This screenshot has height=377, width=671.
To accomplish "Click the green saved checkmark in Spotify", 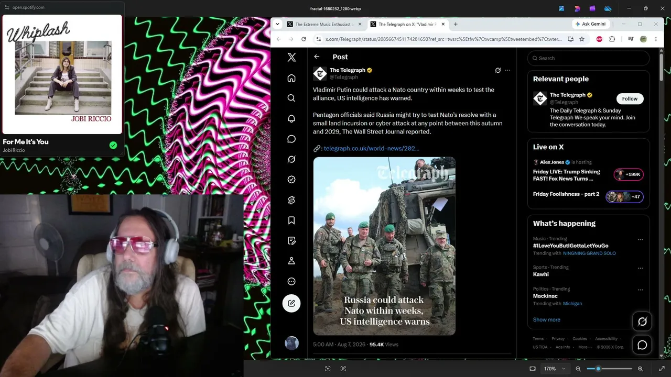I will tap(113, 146).
